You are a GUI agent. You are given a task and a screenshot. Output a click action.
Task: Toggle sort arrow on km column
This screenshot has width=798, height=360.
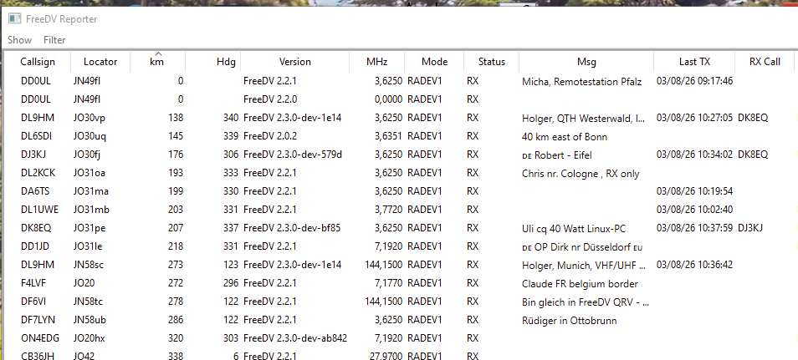tap(156, 62)
